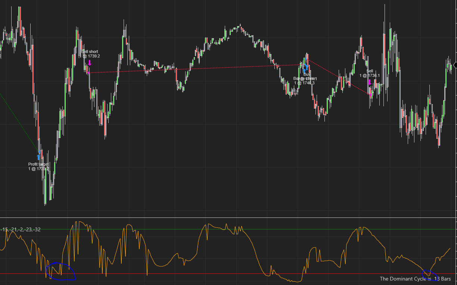The image size is (457, 285).
Task: Select the green horizontal level in indicator panel
Action: click(228, 229)
